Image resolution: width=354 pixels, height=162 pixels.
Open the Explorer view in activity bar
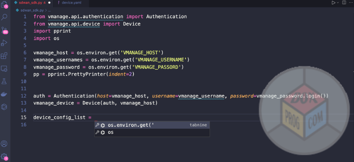coord(5,5)
